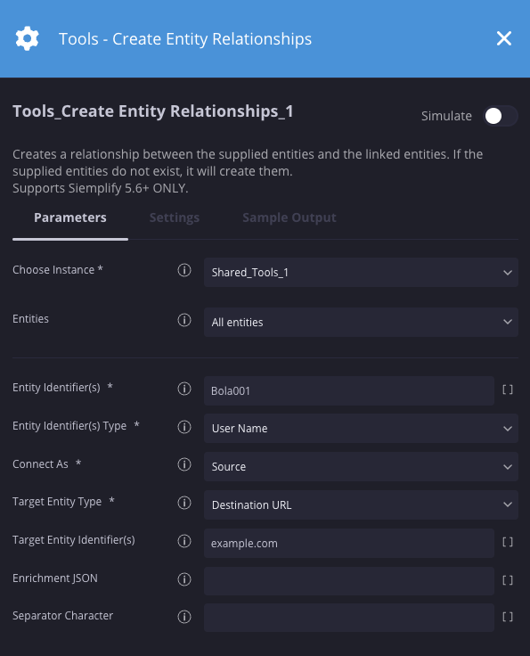
Task: Open the Entity Identifier(s) Type dropdown
Action: click(361, 429)
